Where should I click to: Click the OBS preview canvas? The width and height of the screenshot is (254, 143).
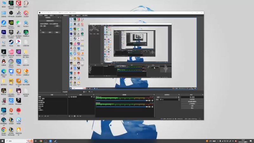pos(133,53)
